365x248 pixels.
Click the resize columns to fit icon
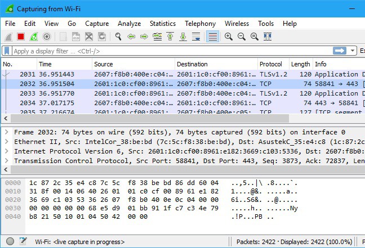pos(268,37)
